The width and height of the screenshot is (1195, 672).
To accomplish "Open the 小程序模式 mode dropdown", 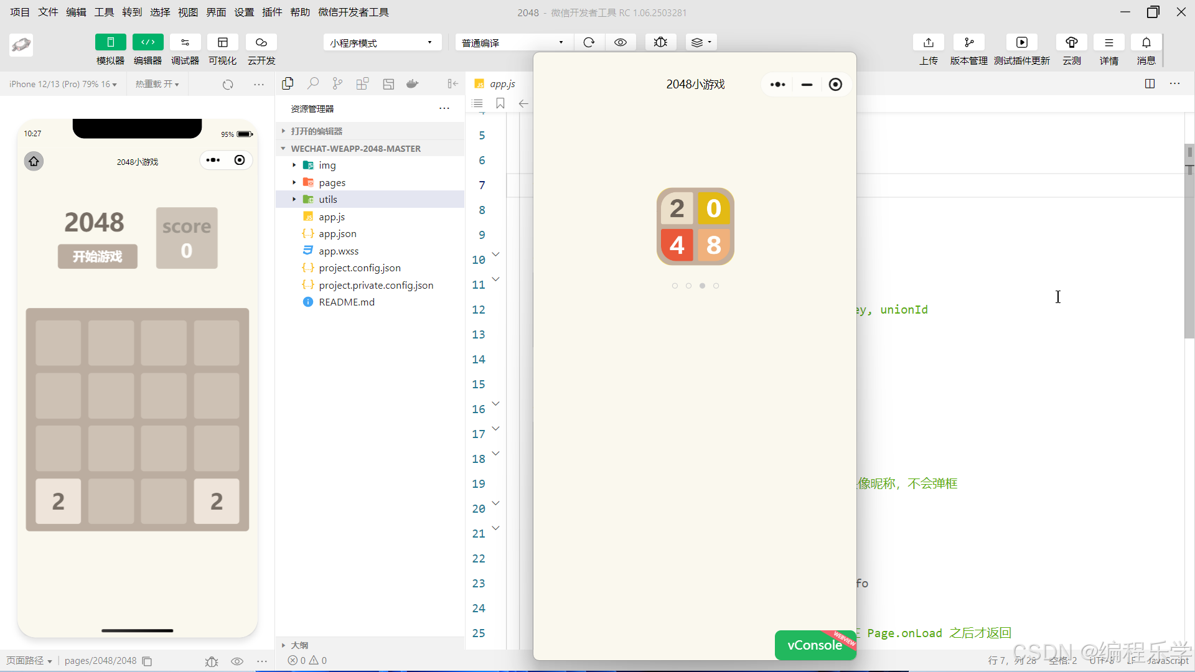I will (382, 42).
